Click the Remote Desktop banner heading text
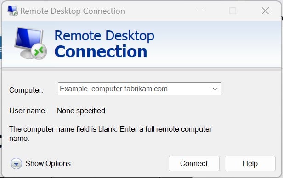This screenshot has width=283, height=178. [104, 36]
